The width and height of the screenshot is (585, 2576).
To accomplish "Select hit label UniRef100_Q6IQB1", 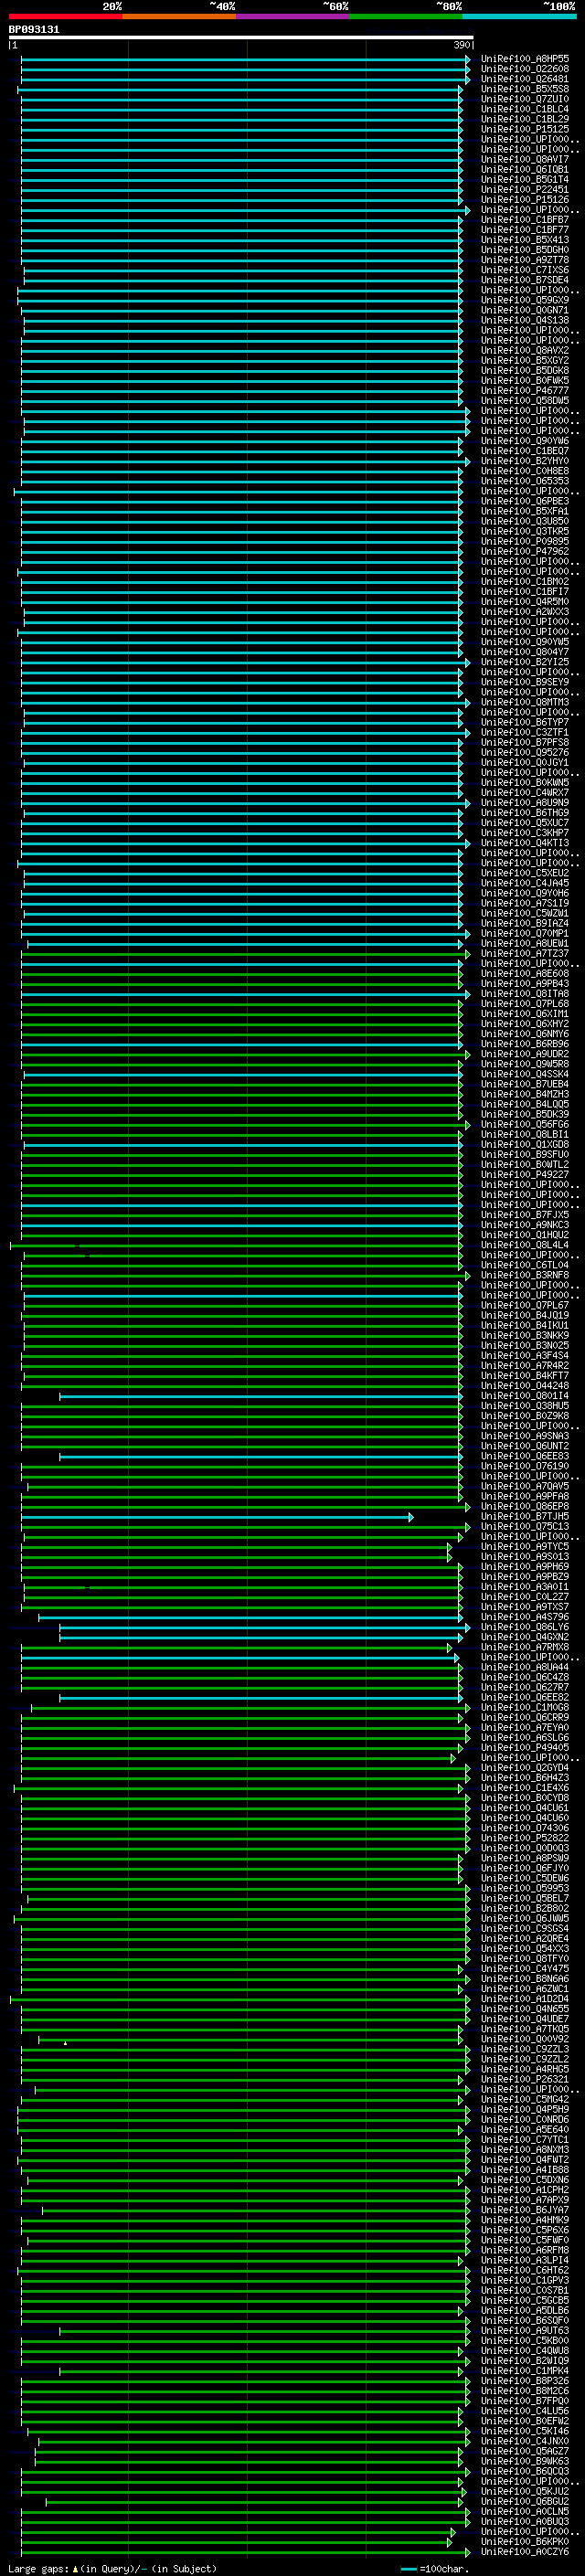I will 525,169.
